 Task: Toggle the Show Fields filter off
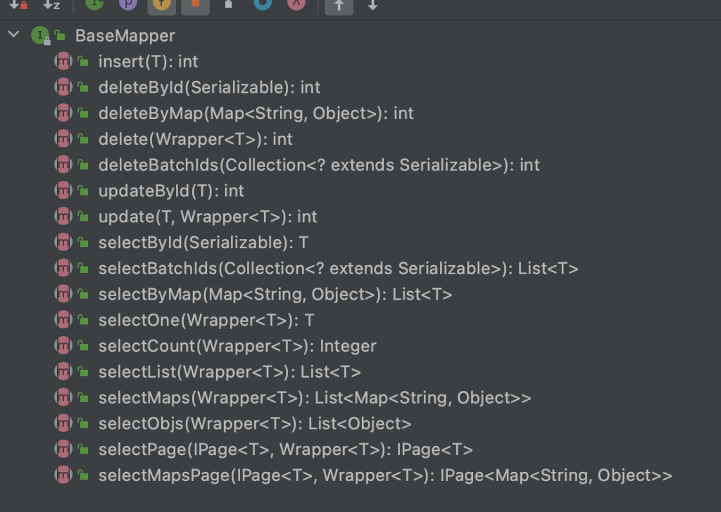(x=162, y=6)
